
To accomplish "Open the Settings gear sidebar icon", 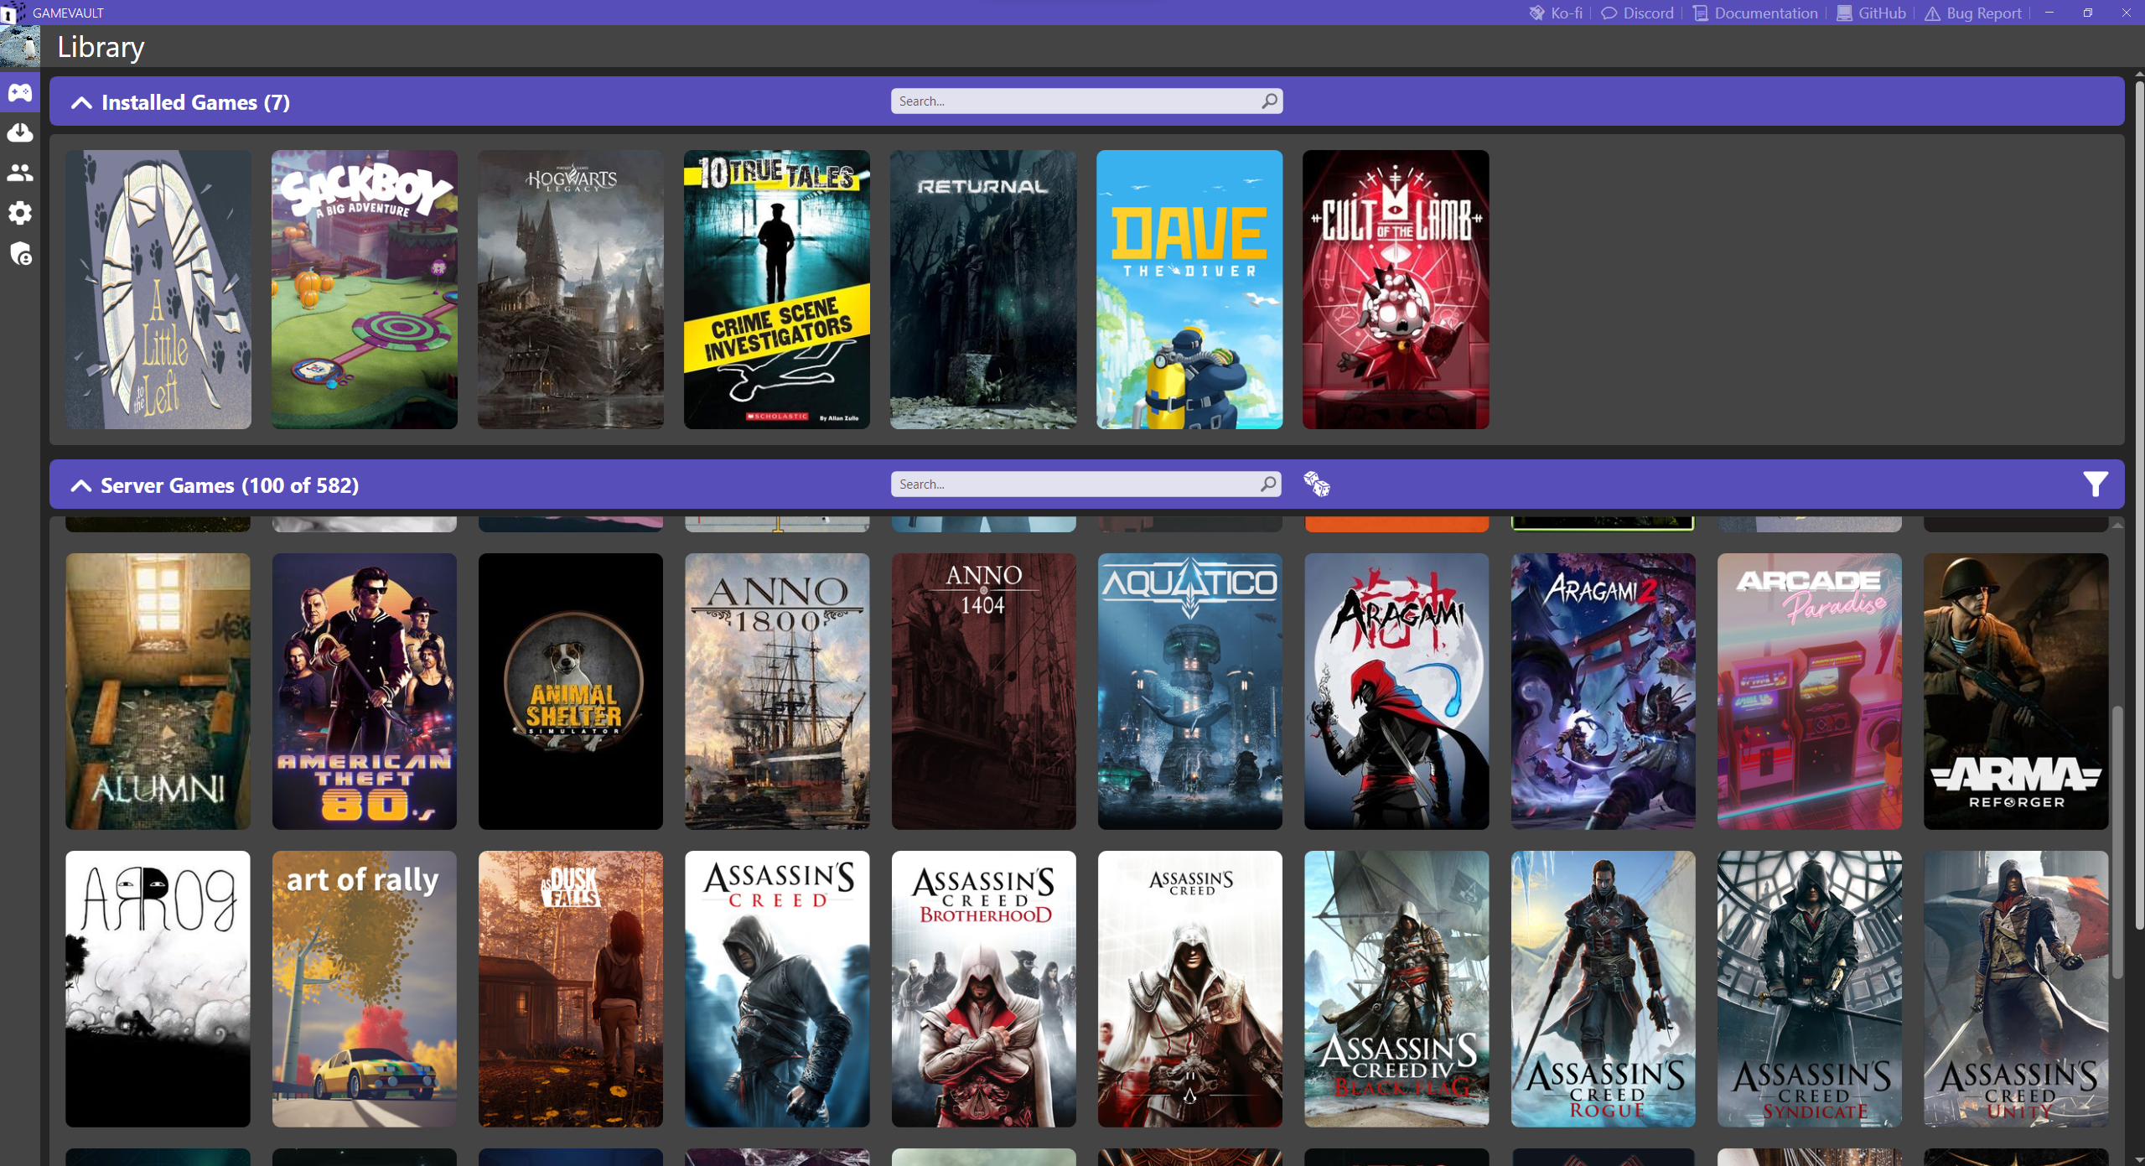I will (x=20, y=213).
